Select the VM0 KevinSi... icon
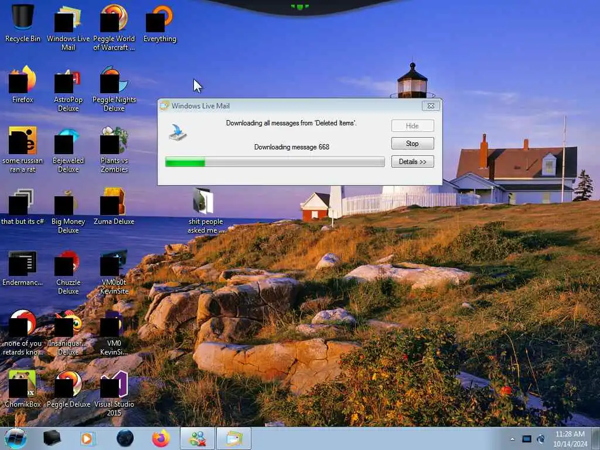Viewport: 600px width, 450px height. coord(114,332)
